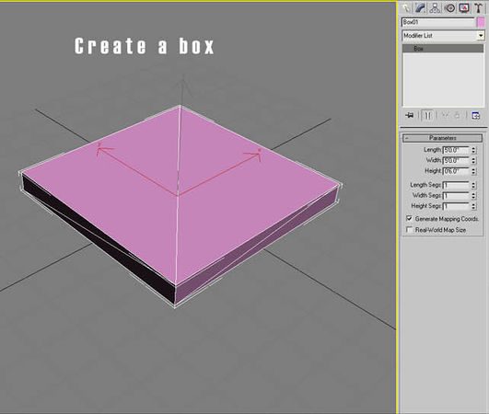Click the pink object color swatch

point(481,22)
